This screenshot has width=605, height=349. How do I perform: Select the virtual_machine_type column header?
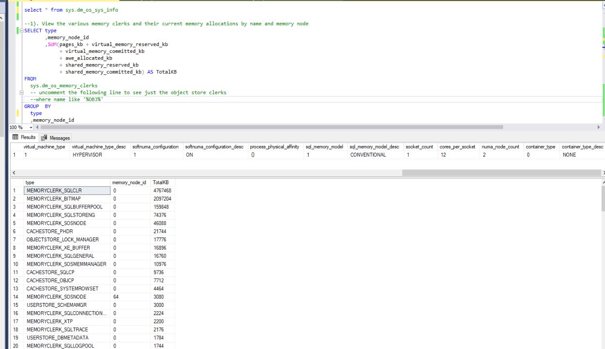(x=45, y=147)
